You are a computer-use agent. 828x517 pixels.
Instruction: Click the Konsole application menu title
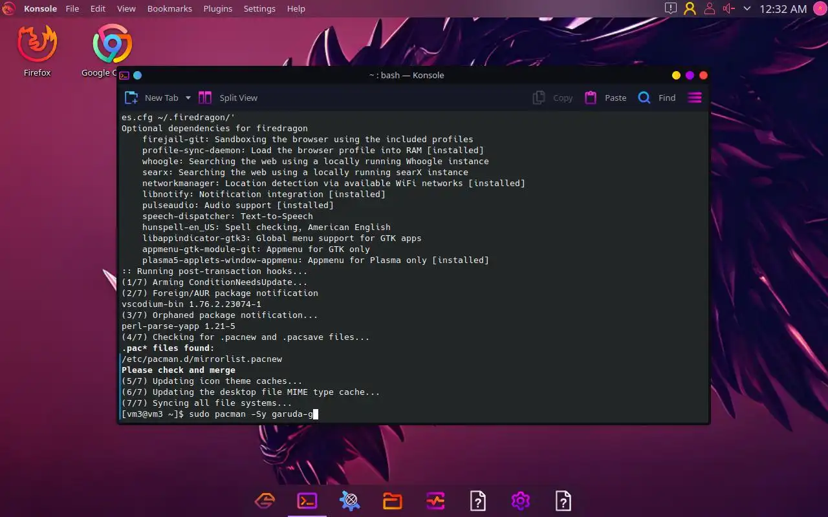pos(40,8)
